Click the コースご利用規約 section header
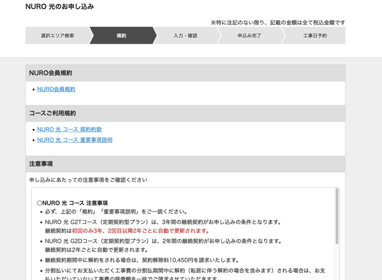 (x=185, y=113)
